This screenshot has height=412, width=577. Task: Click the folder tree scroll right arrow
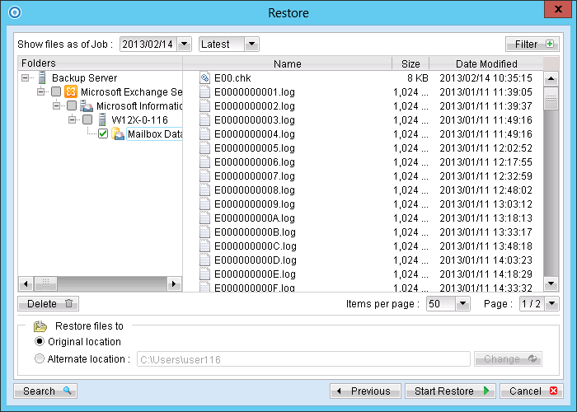pos(174,283)
